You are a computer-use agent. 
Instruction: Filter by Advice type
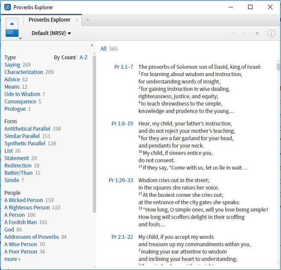[x=12, y=80]
